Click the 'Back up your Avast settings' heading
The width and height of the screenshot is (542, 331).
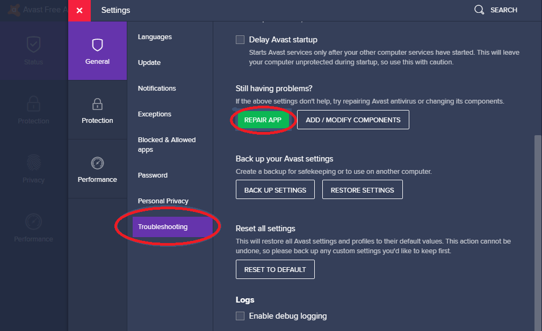pyautogui.click(x=284, y=159)
